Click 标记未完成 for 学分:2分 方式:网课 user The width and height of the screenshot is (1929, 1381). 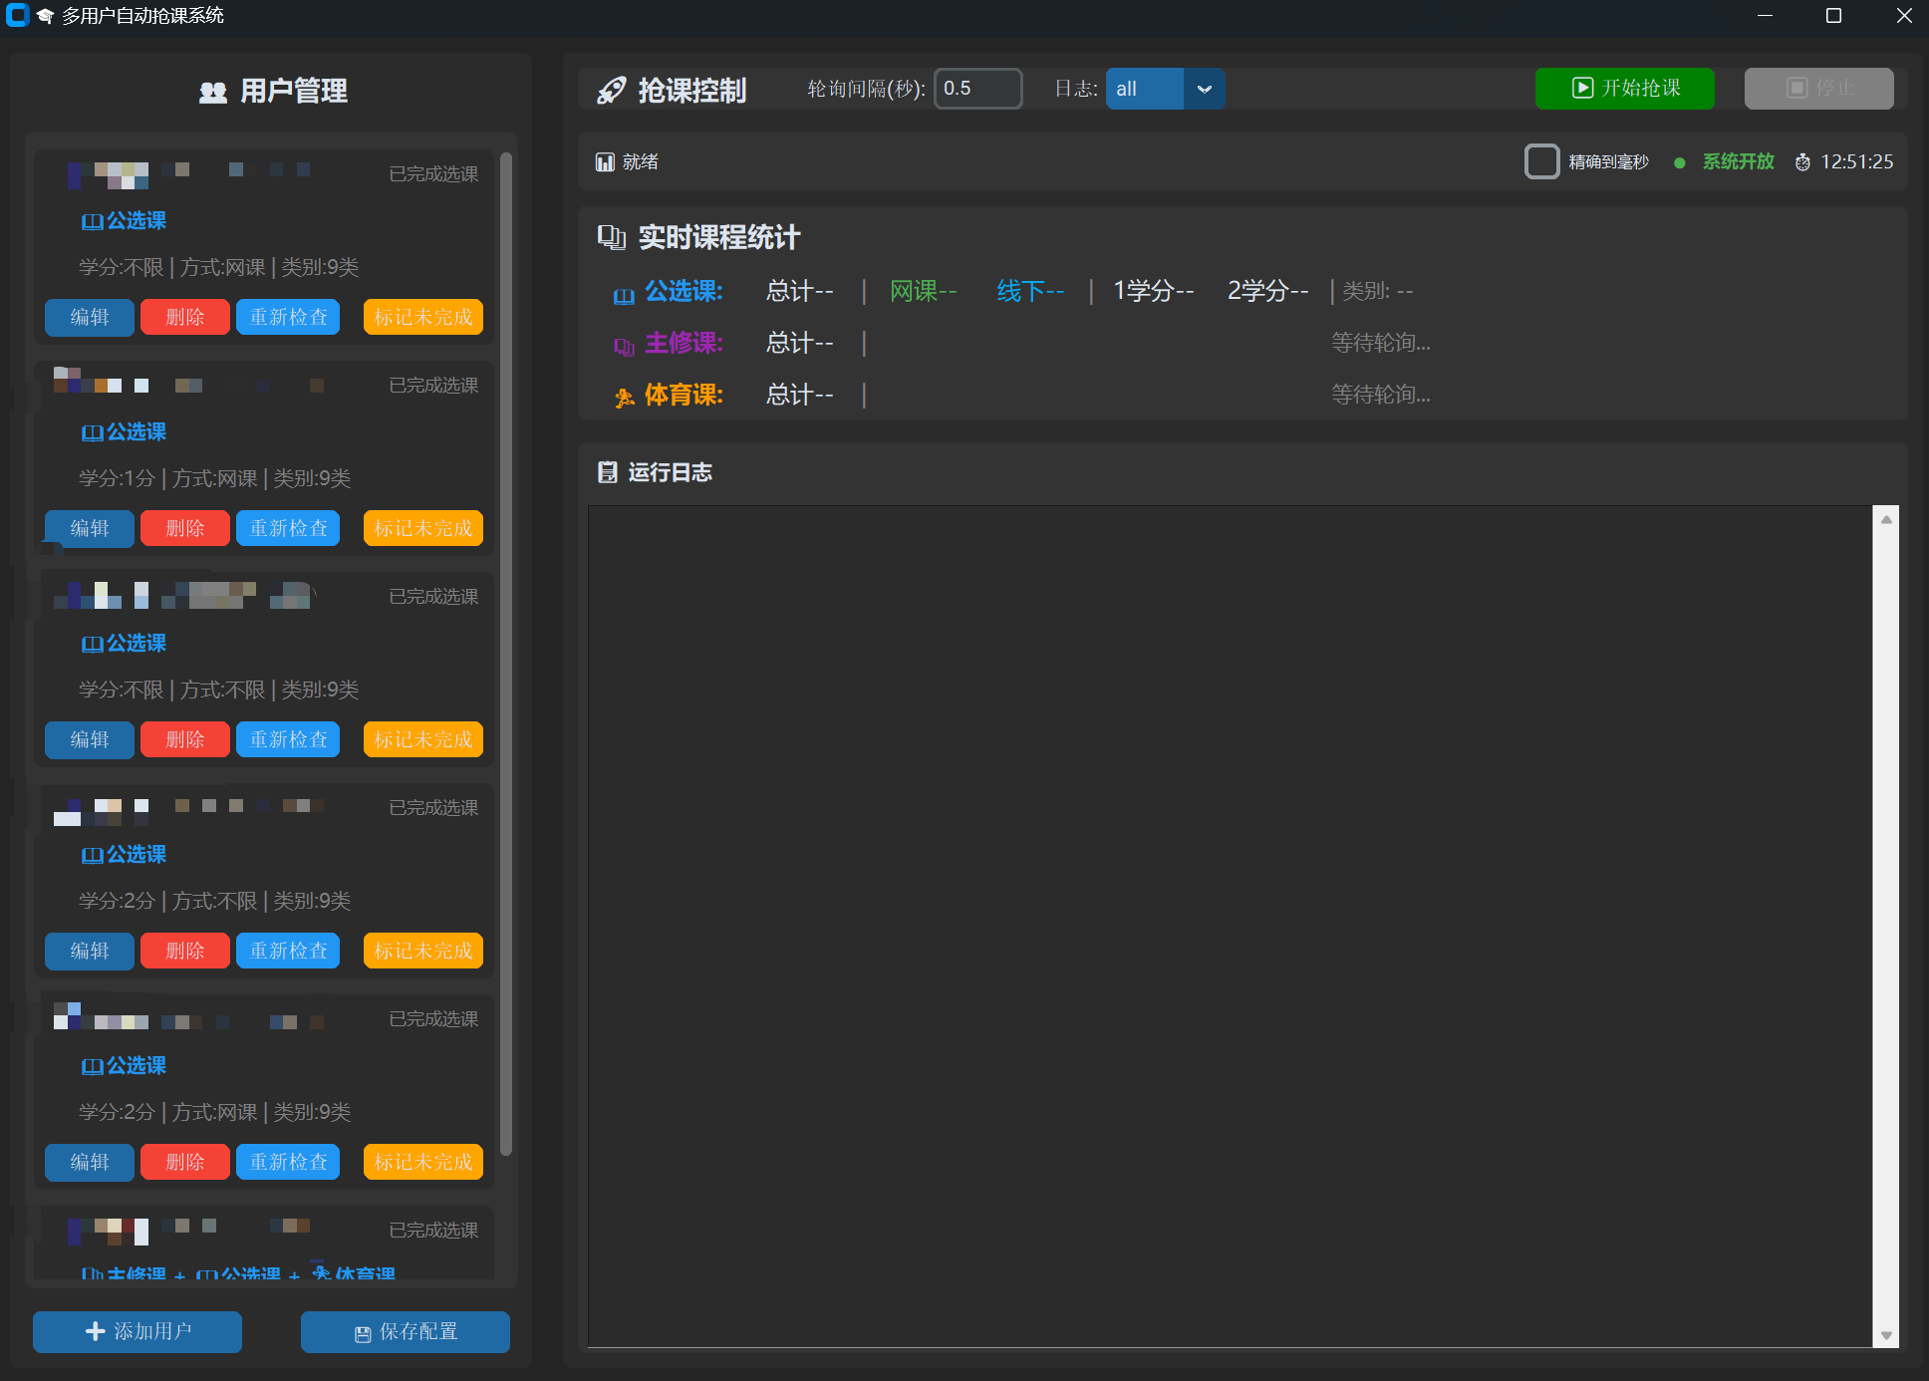tap(423, 1163)
